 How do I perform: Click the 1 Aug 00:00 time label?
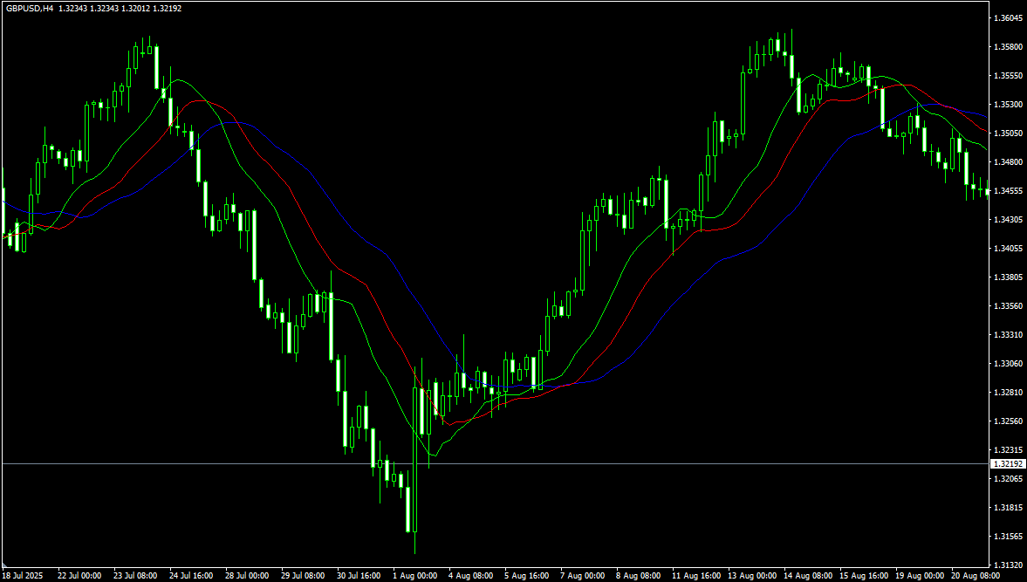tap(414, 576)
